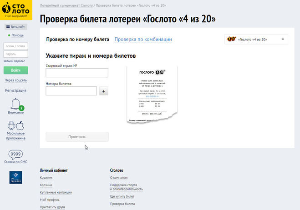This screenshot has width=300, height=210.
Task: Click the забыли пароль? link
Action: pos(14,61)
